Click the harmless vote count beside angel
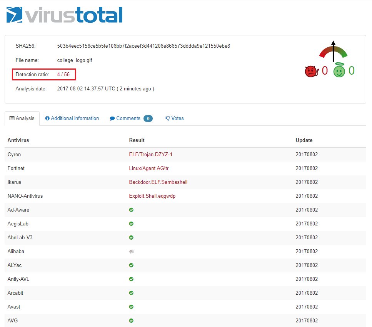Viewport: 372px width, 327px height. (352, 71)
